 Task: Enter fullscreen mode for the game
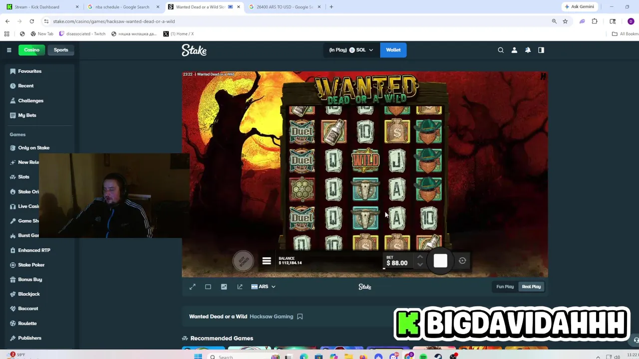[x=192, y=287]
